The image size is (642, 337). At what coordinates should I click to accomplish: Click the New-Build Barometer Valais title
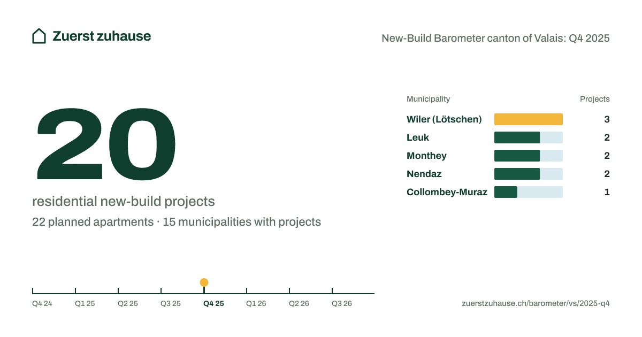tap(495, 38)
